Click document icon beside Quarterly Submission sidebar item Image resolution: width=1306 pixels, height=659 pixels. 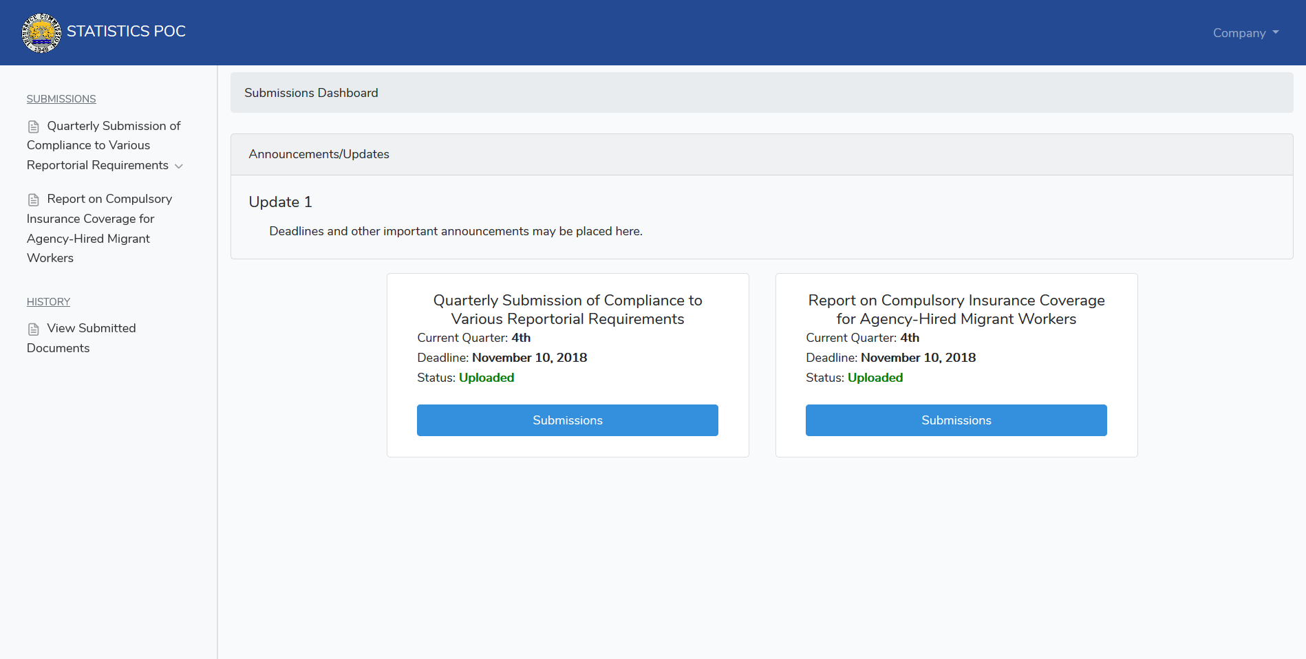(x=33, y=127)
